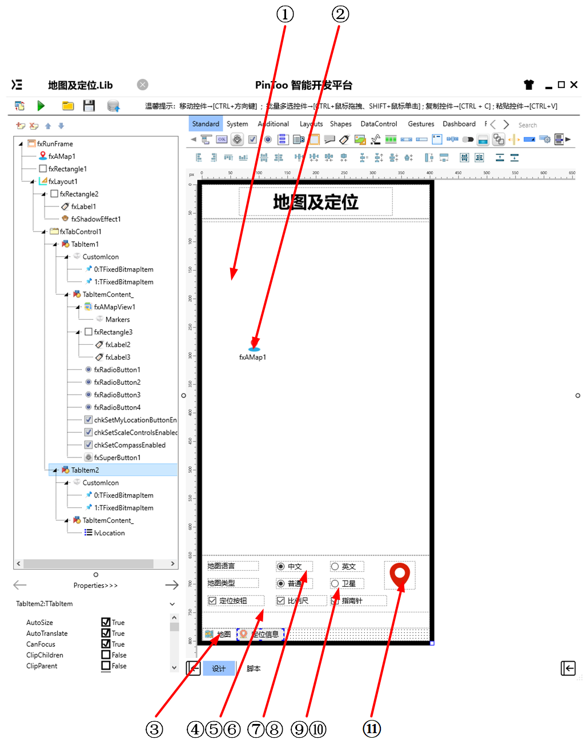Pick the radio button component in palette
The height and width of the screenshot is (748, 587).
pos(268,139)
